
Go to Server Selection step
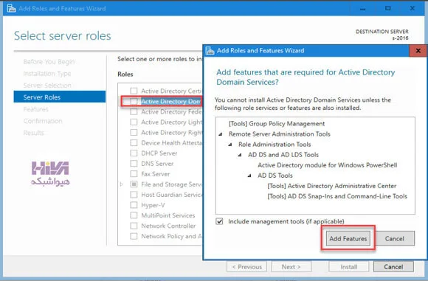47,86
